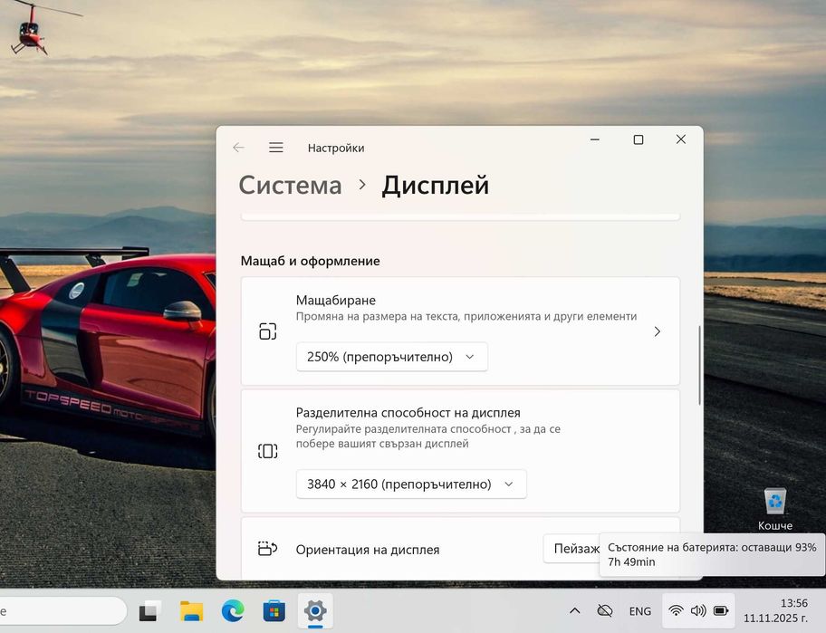The image size is (826, 633).
Task: Click the Настройки window title text
Action: tap(336, 148)
